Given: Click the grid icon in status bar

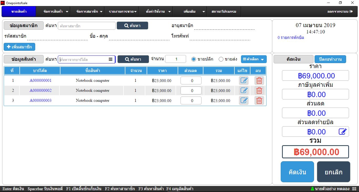Looking at the screenshot, I should pyautogui.click(x=354, y=189).
